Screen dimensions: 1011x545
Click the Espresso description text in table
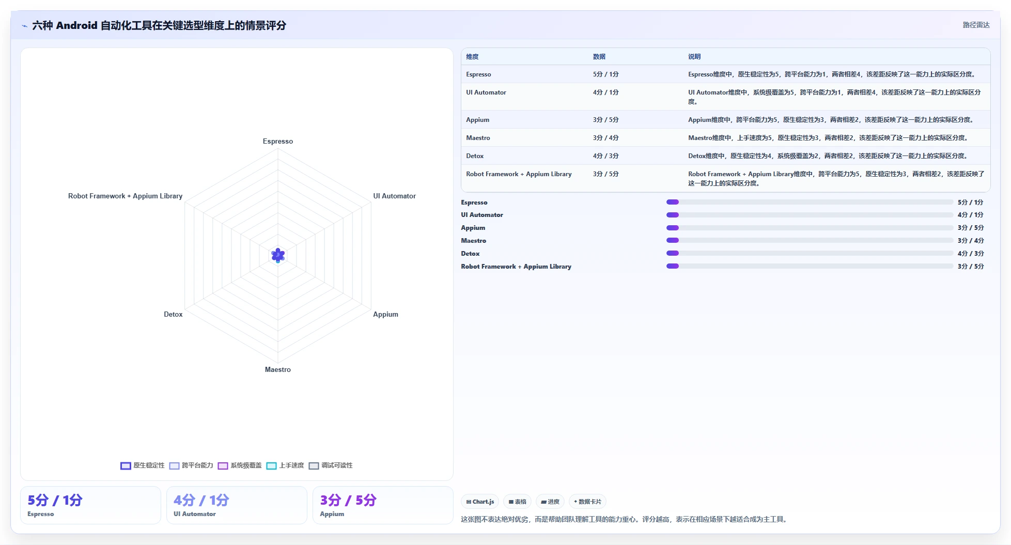click(x=832, y=74)
